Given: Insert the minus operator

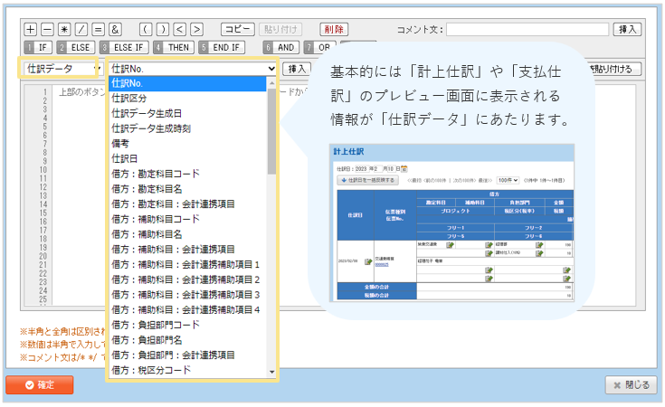Looking at the screenshot, I should 48,30.
